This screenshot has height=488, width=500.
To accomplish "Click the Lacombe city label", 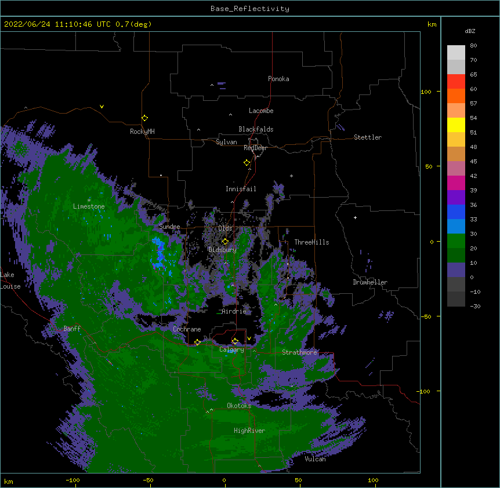I will pos(261,111).
